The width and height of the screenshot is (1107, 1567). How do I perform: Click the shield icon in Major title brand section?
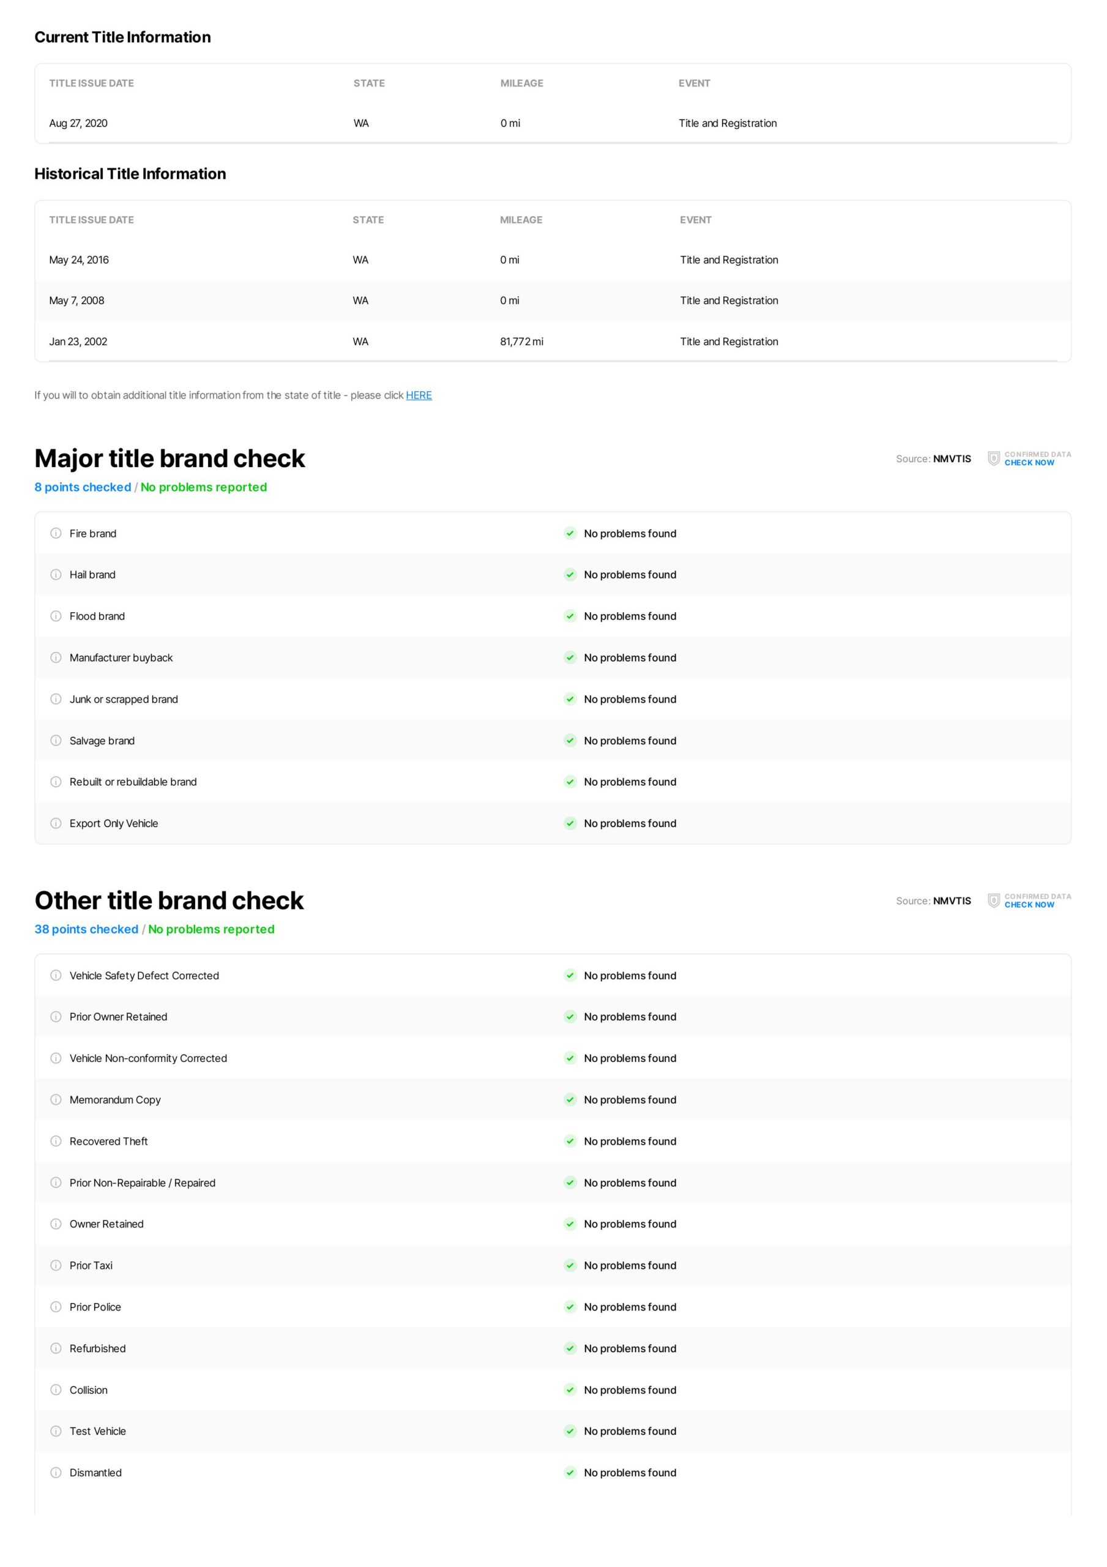994,458
